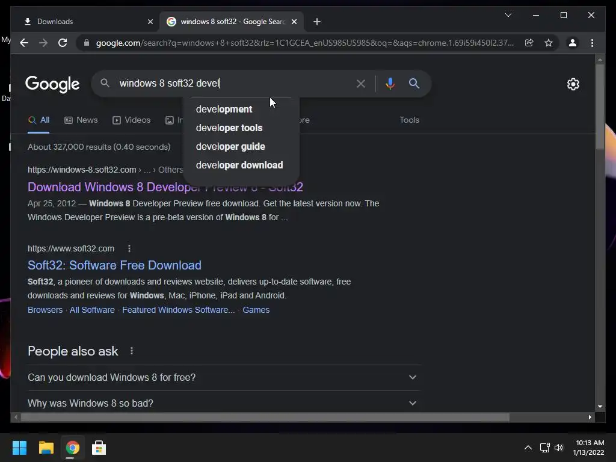This screenshot has height=462, width=616.
Task: Click the padlock site info icon
Action: tap(87, 43)
